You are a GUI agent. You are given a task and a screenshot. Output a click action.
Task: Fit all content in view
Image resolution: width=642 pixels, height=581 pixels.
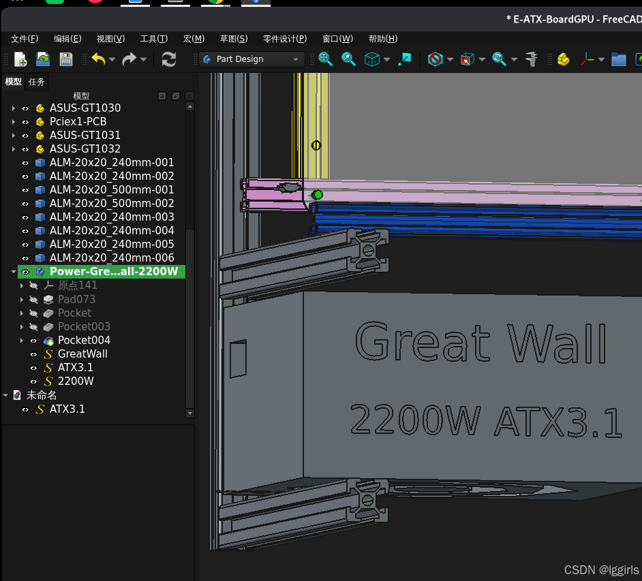(x=326, y=59)
